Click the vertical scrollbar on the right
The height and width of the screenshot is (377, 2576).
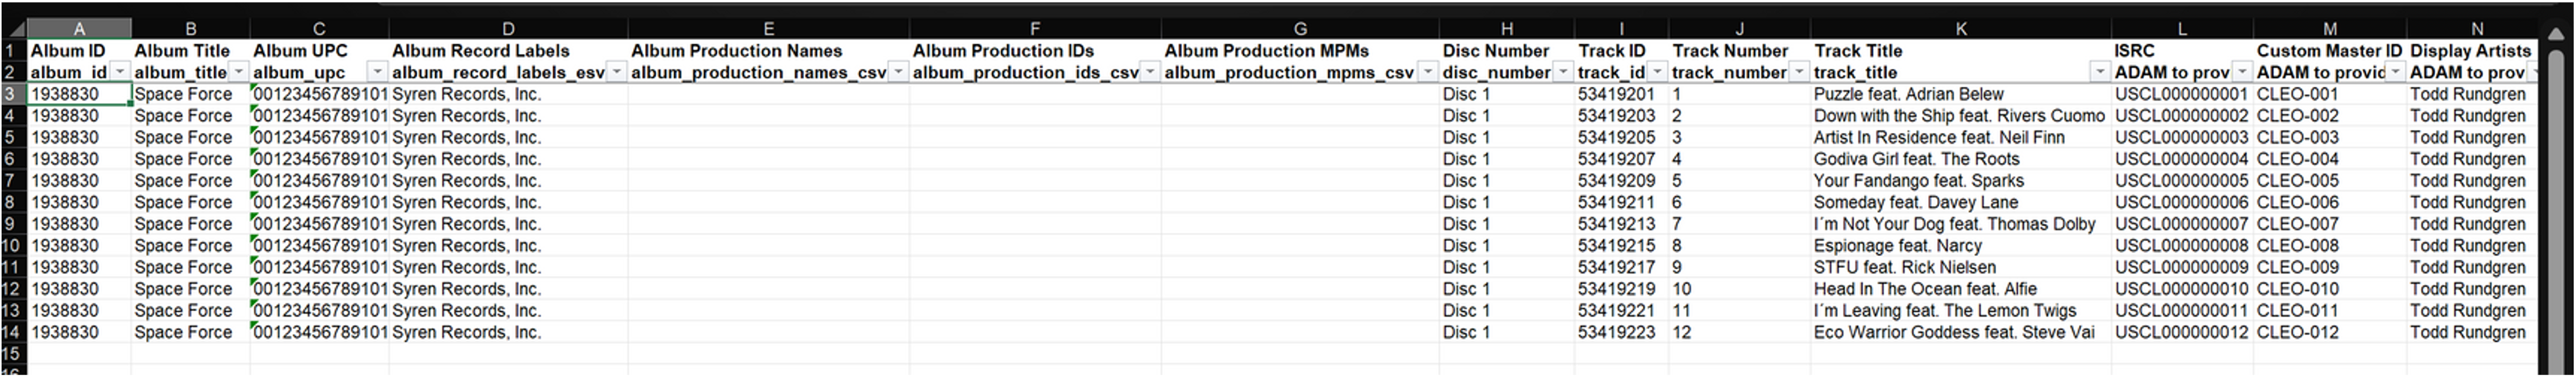(2556, 200)
